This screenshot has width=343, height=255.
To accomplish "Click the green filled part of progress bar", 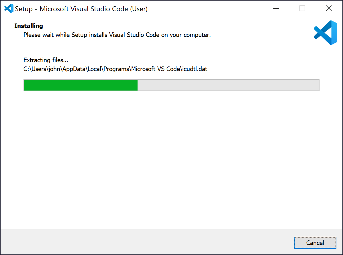I will 81,85.
